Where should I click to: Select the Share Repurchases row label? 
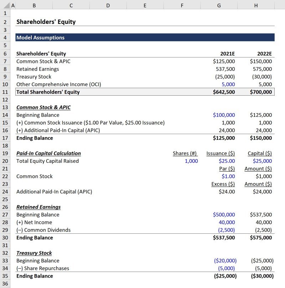pyautogui.click(x=43, y=268)
